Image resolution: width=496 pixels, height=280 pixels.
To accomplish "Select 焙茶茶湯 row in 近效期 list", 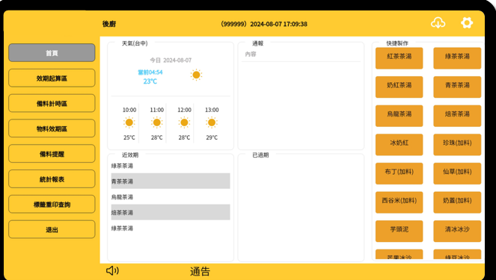I will click(171, 212).
